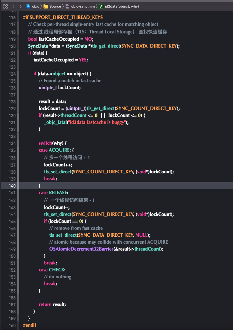Viewport: 233px width, 330px height.
Task: Click 'uintptr_t lockCount;' declaration on line 126
Action: click(60, 88)
